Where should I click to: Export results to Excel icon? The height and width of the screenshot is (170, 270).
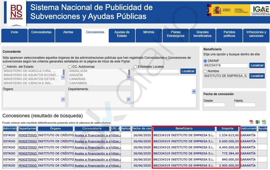(x=258, y=122)
